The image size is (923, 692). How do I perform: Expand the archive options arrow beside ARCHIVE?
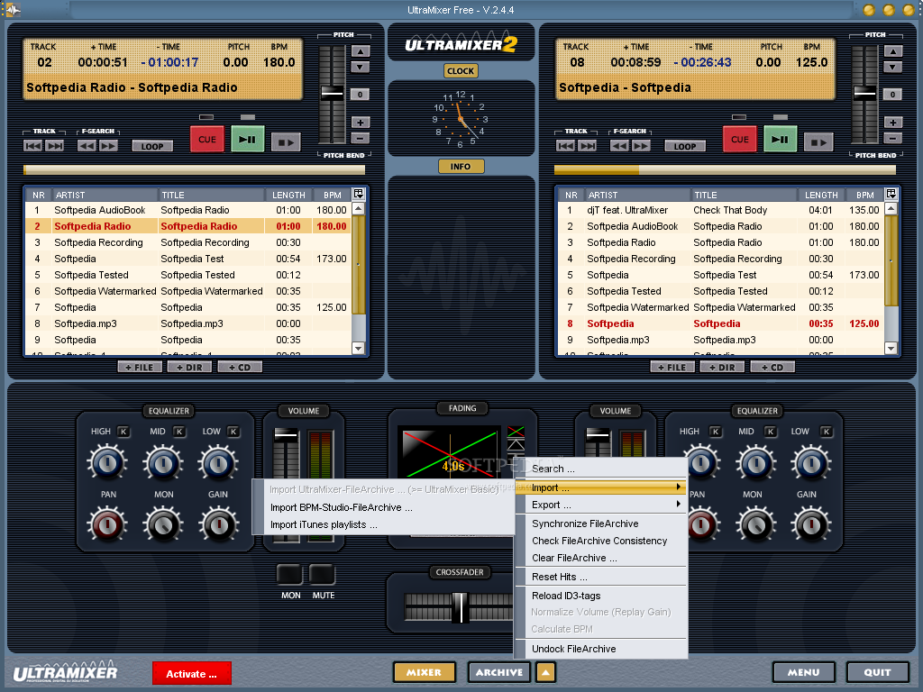[x=545, y=672]
